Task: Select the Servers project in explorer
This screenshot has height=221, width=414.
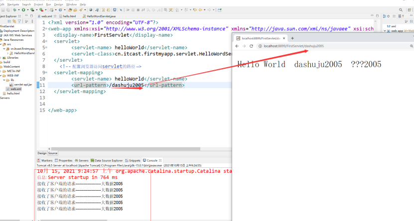Action: pyautogui.click(x=5, y=98)
